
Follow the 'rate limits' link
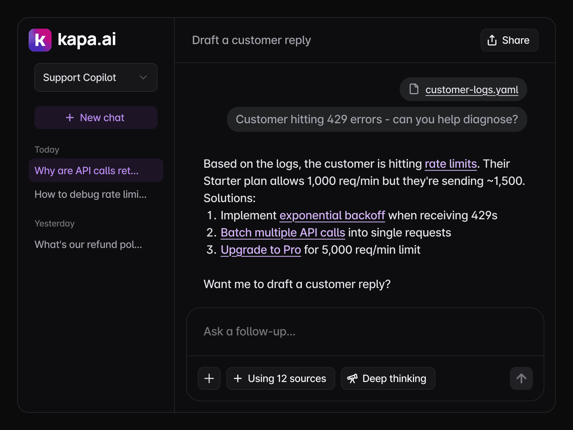pyautogui.click(x=451, y=164)
